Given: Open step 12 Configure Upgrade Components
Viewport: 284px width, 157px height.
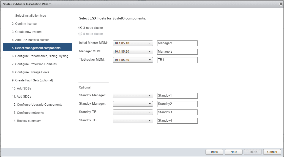Looking at the screenshot, I should (x=37, y=105).
